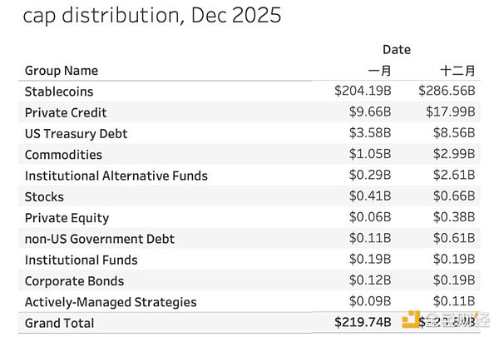Click the Grand Total row label

pos(60,323)
